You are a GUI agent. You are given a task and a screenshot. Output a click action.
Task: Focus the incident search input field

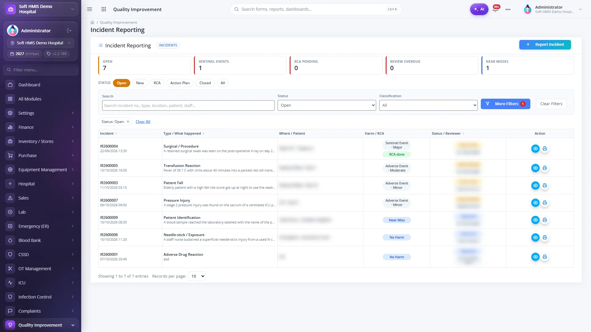tap(188, 105)
